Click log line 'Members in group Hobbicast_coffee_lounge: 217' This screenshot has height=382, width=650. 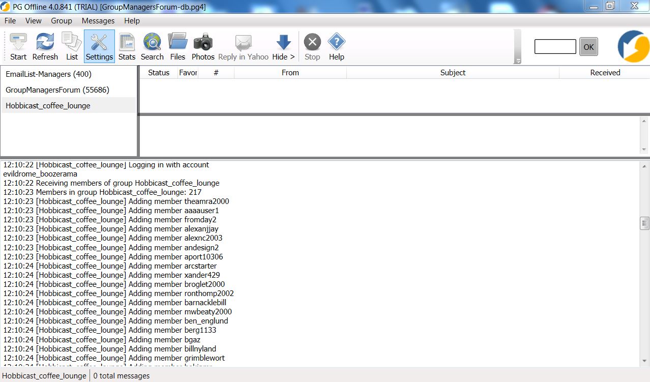102,192
